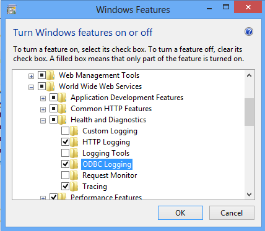Collapse the World Wide Web Services node
Viewport: 265px width, 231px height.
pyautogui.click(x=31, y=88)
